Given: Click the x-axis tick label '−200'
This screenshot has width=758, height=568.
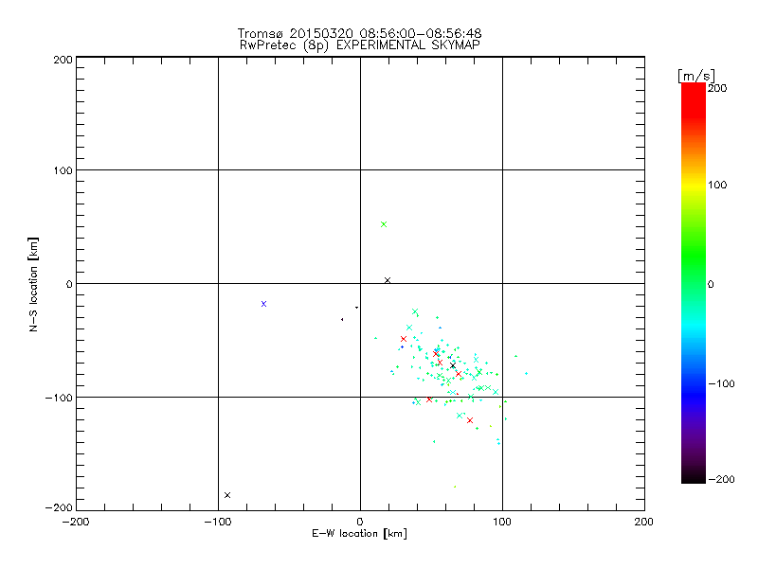Looking at the screenshot, I should [76, 522].
